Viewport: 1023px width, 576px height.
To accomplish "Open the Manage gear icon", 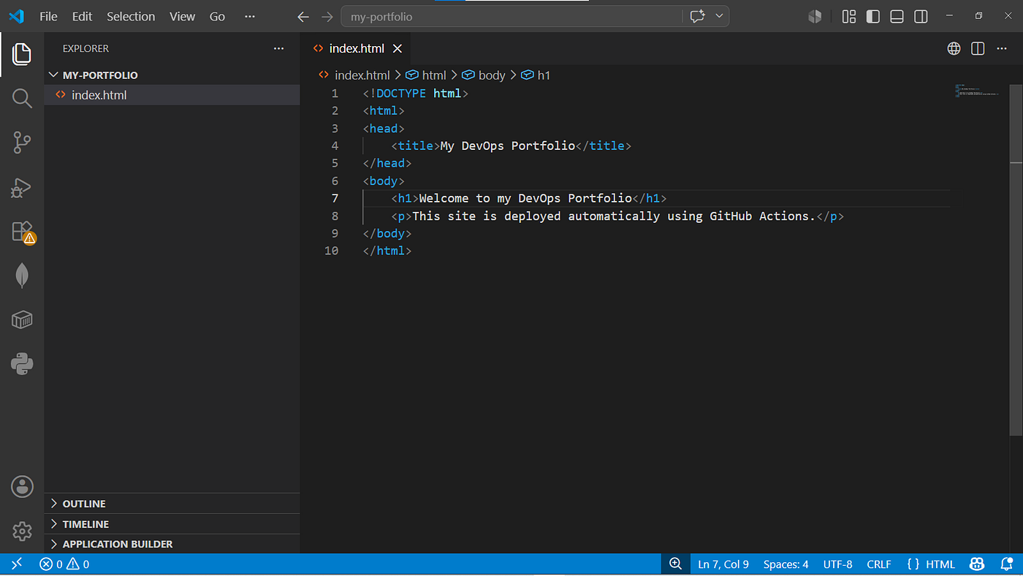I will (x=22, y=531).
